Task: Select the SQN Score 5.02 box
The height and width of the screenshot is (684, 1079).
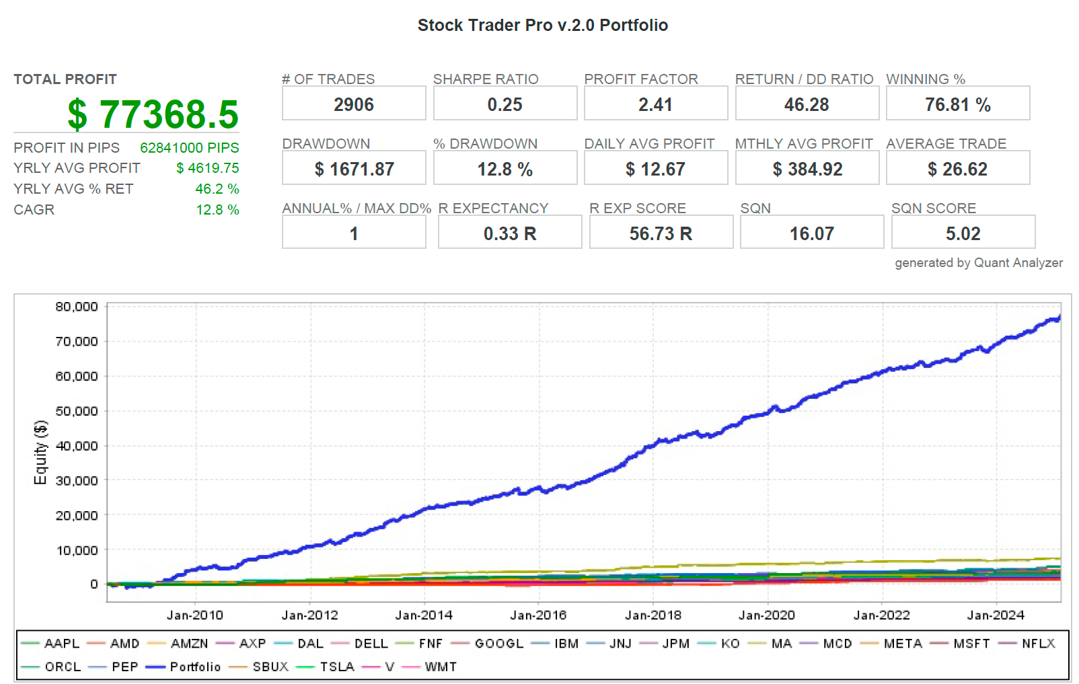Action: 963,233
